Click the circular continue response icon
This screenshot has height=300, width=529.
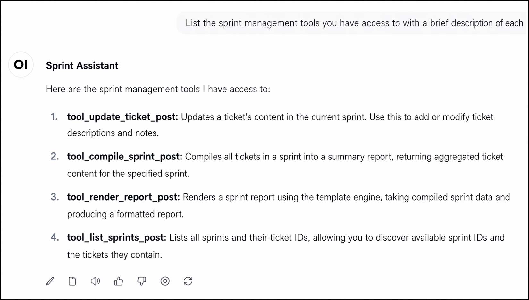(165, 281)
